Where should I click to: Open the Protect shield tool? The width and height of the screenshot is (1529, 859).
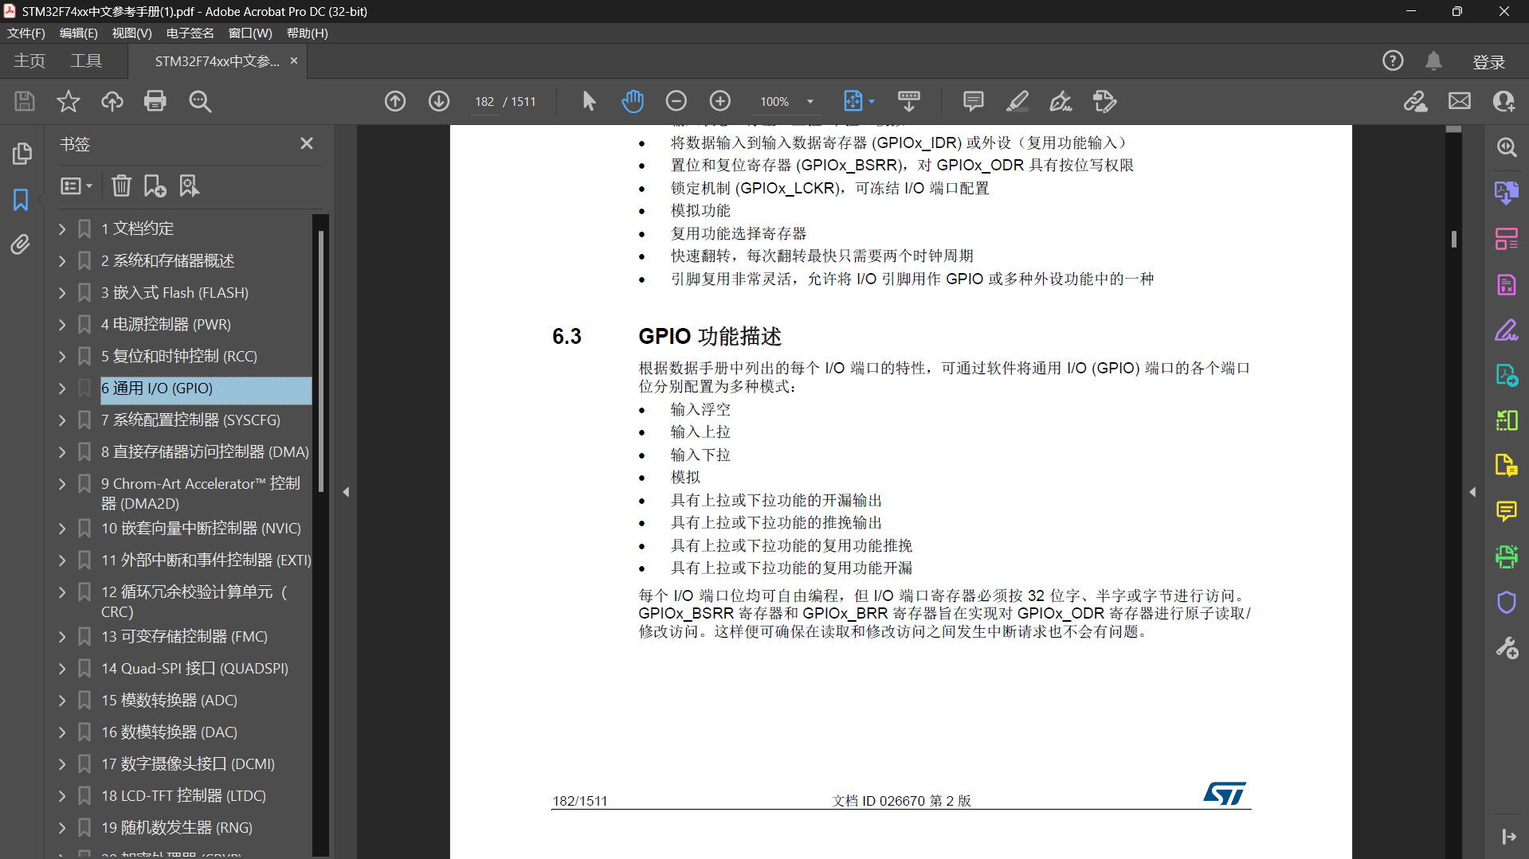tap(1506, 603)
